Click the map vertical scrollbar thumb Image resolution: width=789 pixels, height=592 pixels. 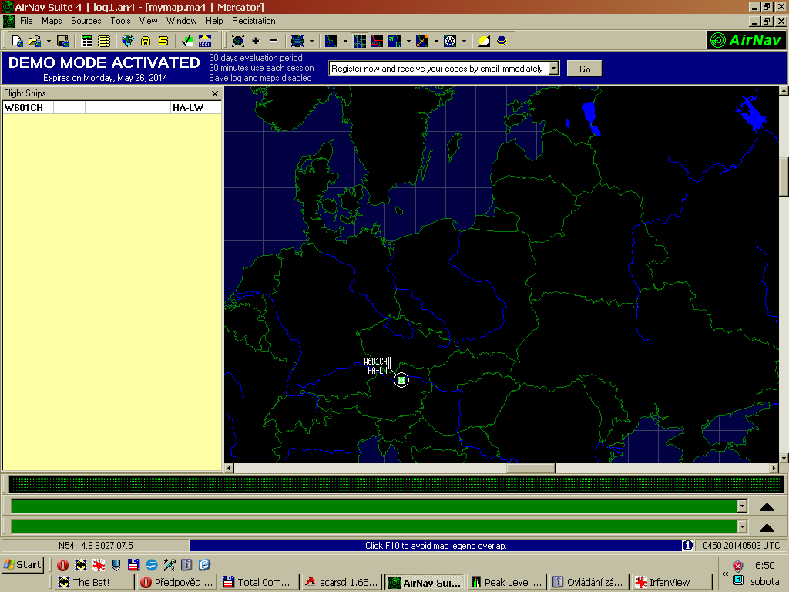pos(784,177)
